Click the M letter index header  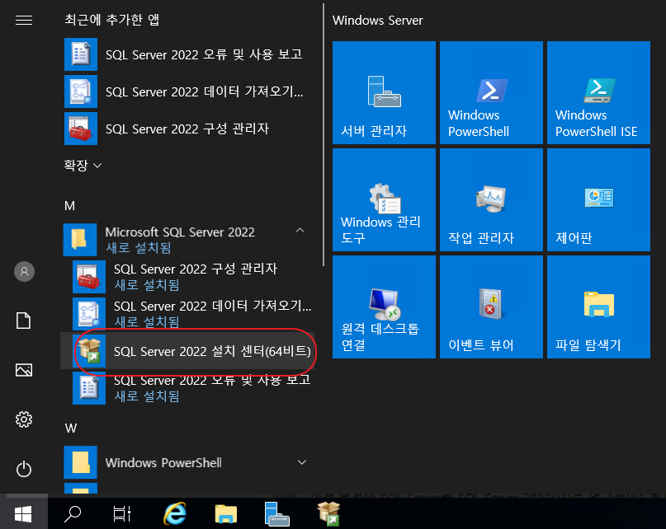coord(69,206)
